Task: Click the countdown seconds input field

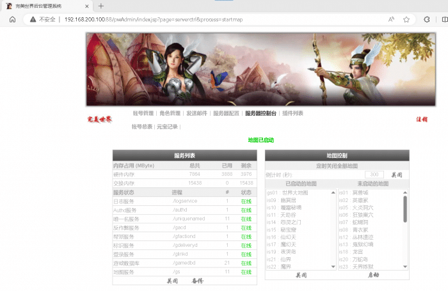Action: click(x=374, y=175)
